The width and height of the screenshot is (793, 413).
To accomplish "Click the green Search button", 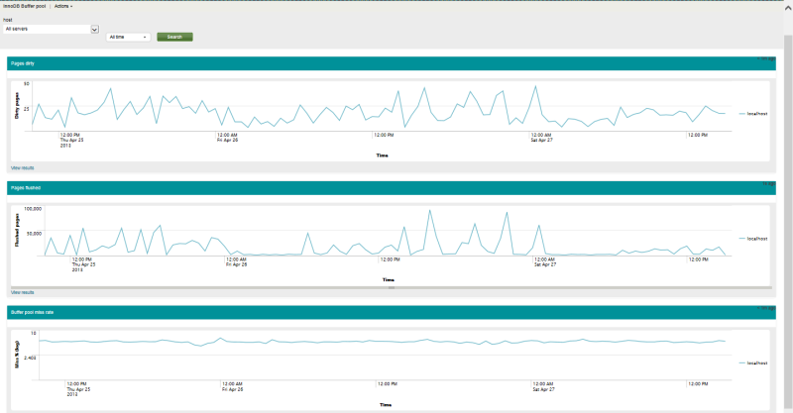I will pos(174,37).
